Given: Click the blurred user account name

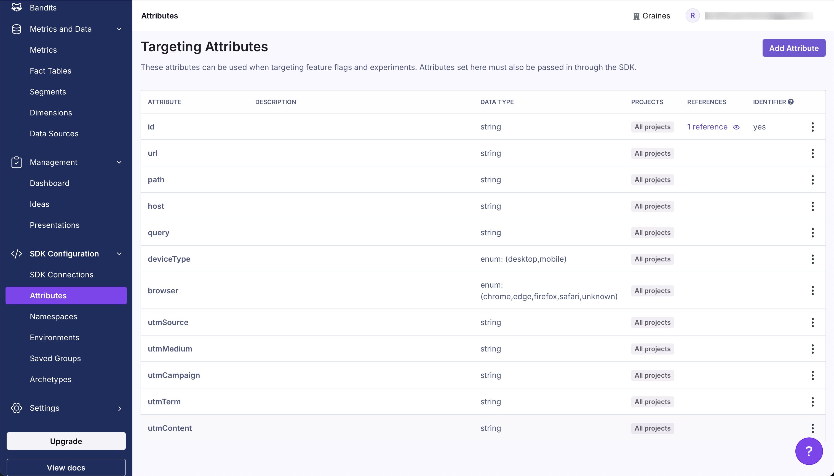Looking at the screenshot, I should click(x=759, y=16).
